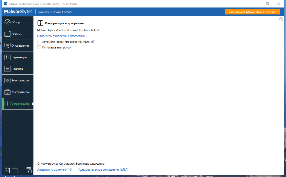Select the О программе sidebar item
Image resolution: width=286 pixels, height=177 pixels.
click(18, 104)
